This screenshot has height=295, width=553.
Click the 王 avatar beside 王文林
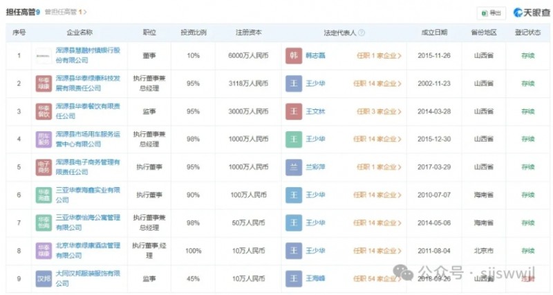point(294,111)
